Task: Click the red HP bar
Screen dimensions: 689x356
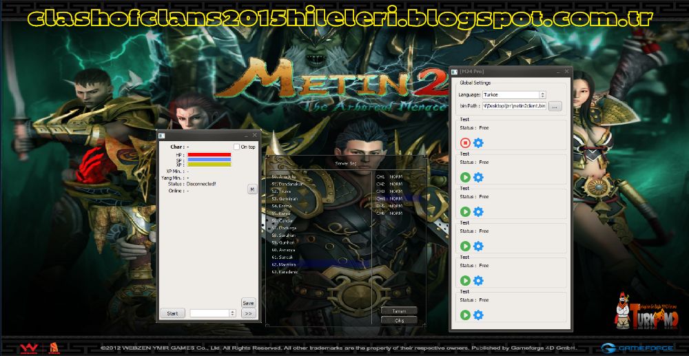Action: (209, 154)
